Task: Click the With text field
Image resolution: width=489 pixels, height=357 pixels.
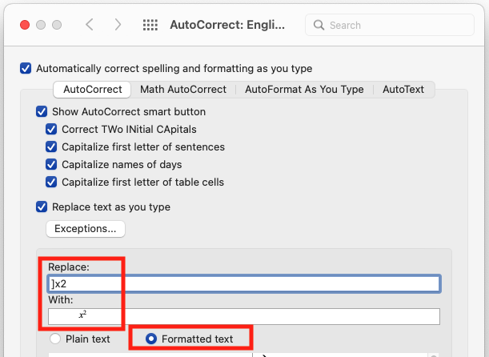Action: pyautogui.click(x=244, y=316)
